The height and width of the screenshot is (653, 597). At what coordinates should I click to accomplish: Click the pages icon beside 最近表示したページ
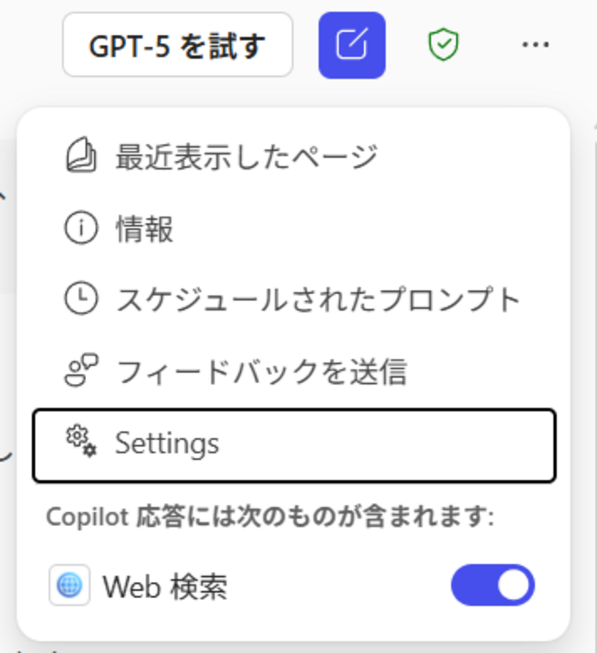click(x=81, y=157)
